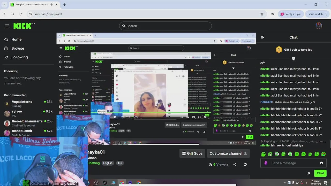Screen dimensions: 331x186
Task: Insert the last heart-eyes emote
Action: coord(324,154)
